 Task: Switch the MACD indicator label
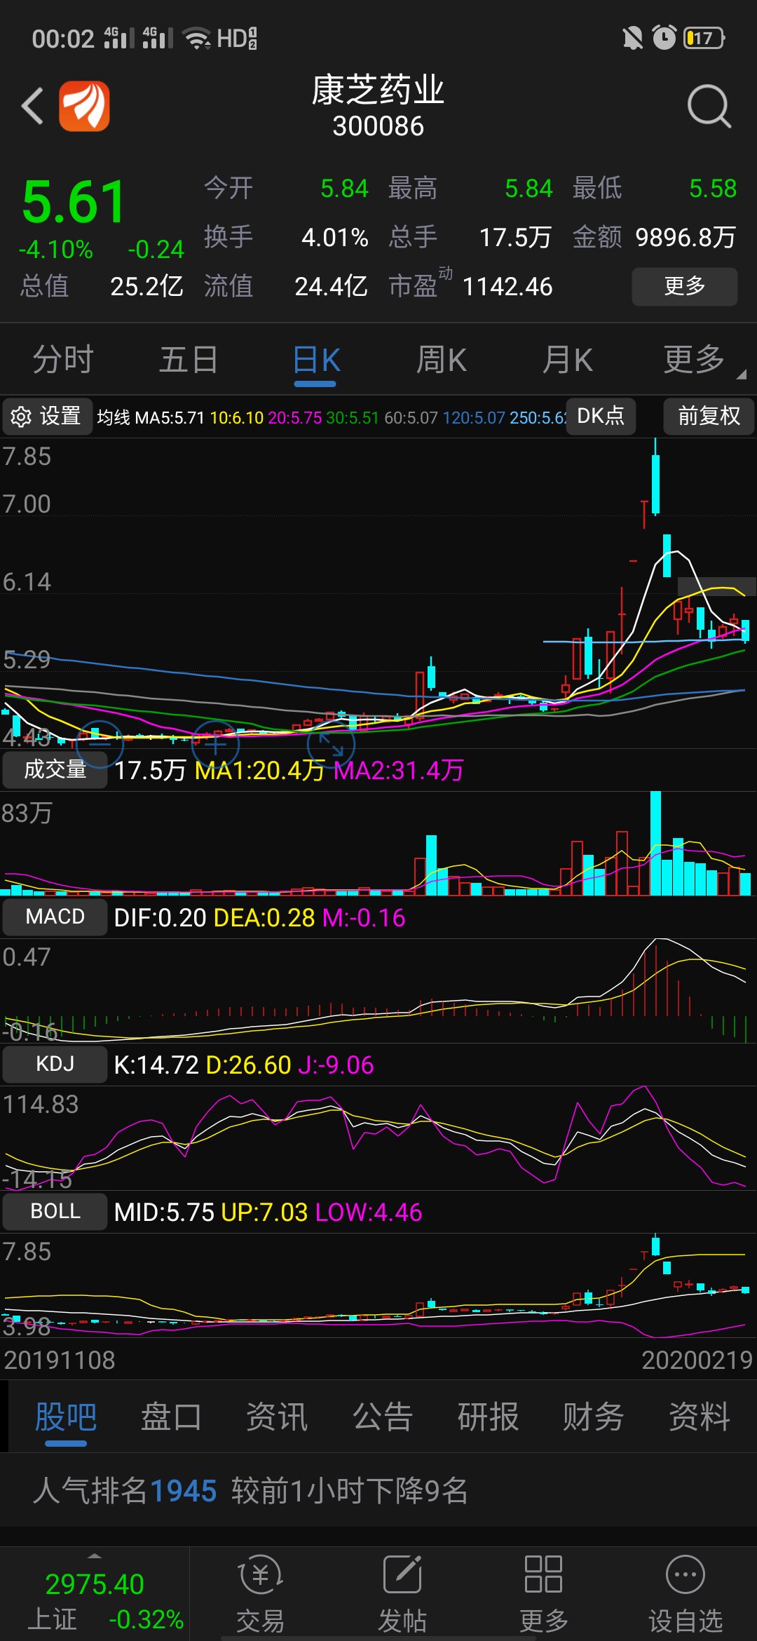pyautogui.click(x=55, y=917)
